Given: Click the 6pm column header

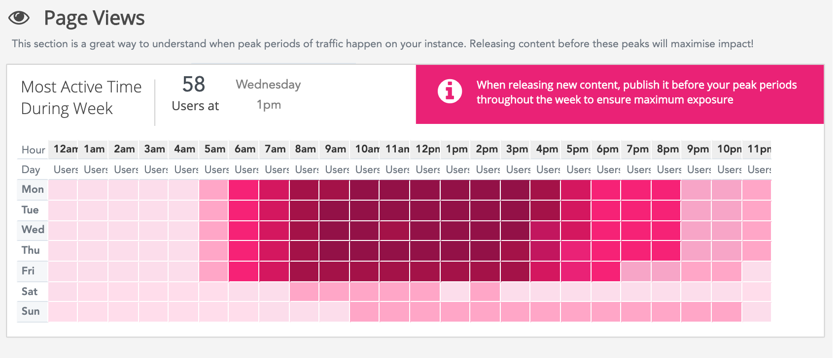Looking at the screenshot, I should (x=607, y=149).
